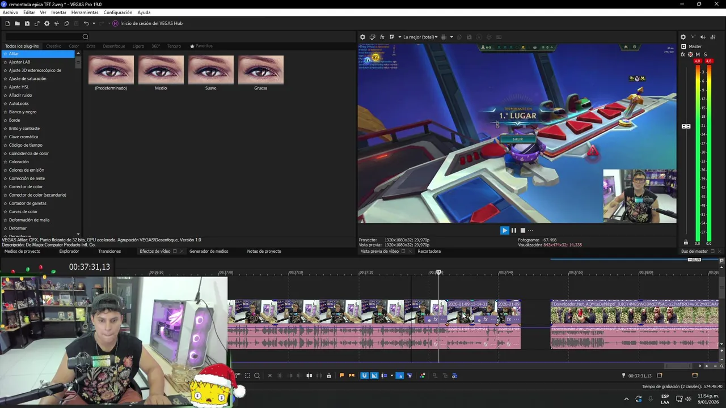The image size is (726, 408).
Task: Toggle the lock event icon in the timeline toolbar
Action: click(x=328, y=375)
